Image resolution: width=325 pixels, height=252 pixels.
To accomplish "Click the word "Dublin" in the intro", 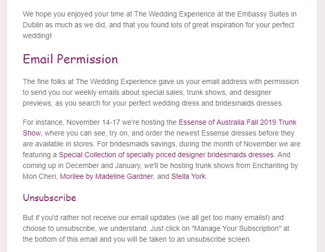I will point(34,24).
